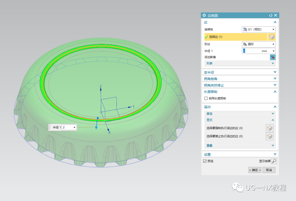The width and height of the screenshot is (296, 201).
Task: Click the 确定 OK button
Action: tap(255, 170)
